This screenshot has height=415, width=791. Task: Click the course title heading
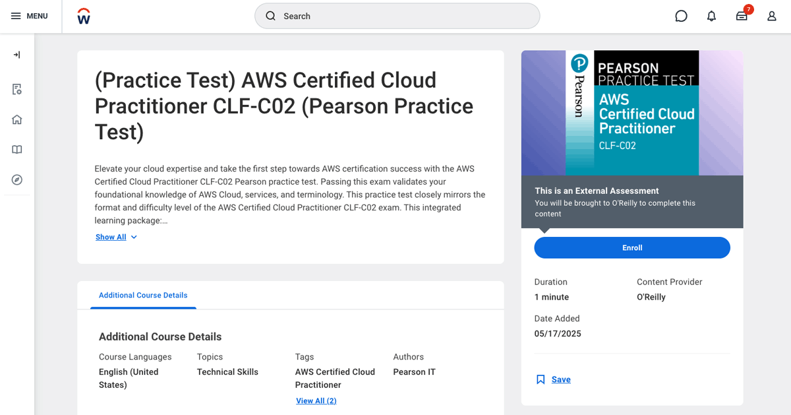tap(284, 106)
